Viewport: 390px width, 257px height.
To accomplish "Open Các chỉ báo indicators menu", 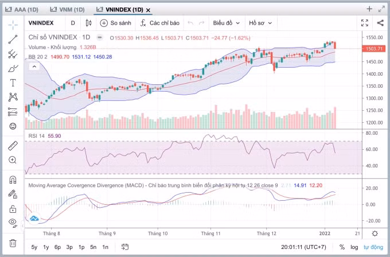I will coord(159,23).
